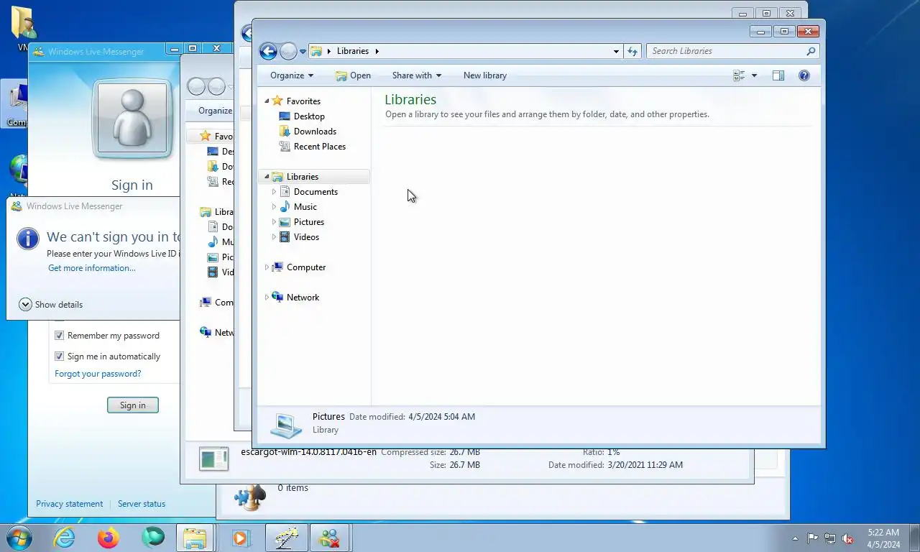Expand the Computer tree node
The width and height of the screenshot is (920, 552).
point(267,267)
